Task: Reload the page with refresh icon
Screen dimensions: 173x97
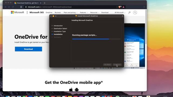Action: click(x=13, y=7)
